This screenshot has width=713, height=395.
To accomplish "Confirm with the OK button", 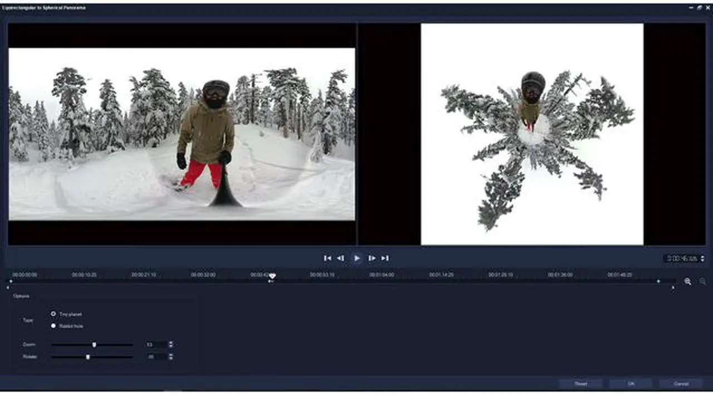I will pyautogui.click(x=631, y=384).
